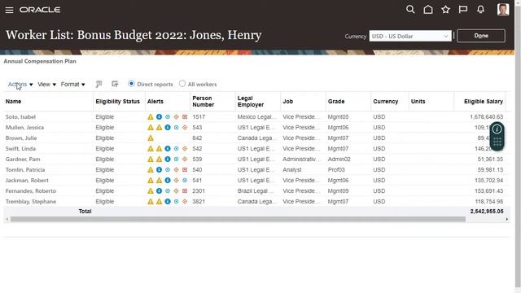Click teal circle alert for Tremblay, Stephane
The height and width of the screenshot is (293, 521).
177,202
